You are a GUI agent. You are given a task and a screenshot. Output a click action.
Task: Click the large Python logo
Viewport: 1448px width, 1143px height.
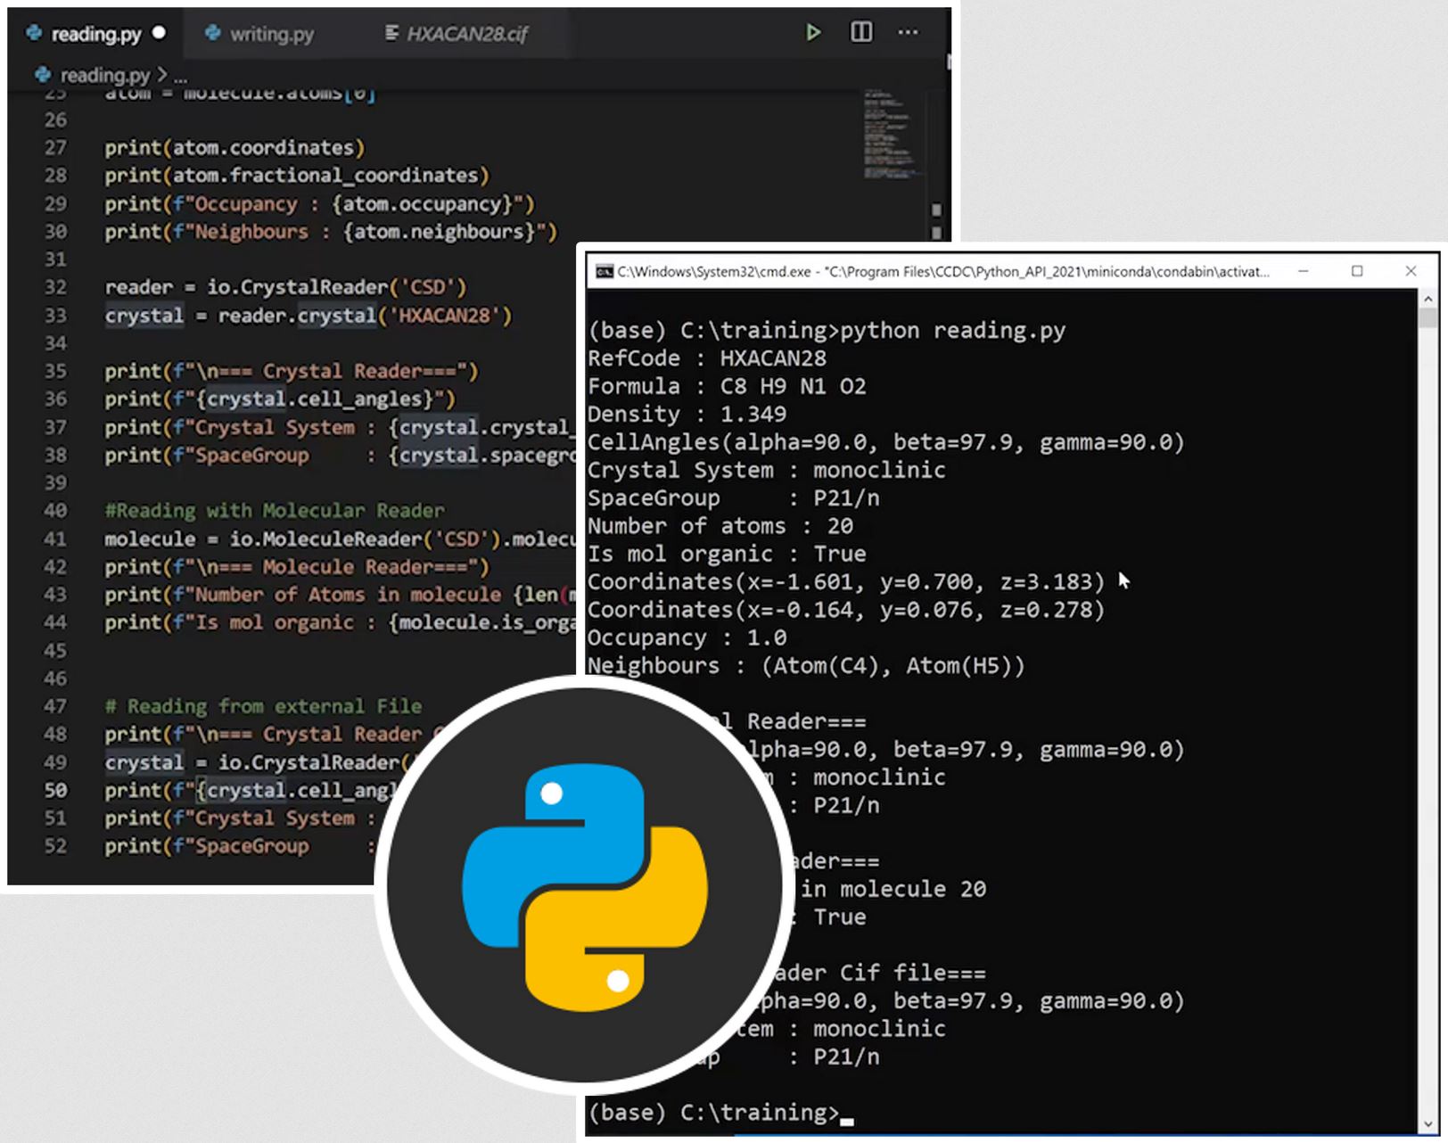584,885
